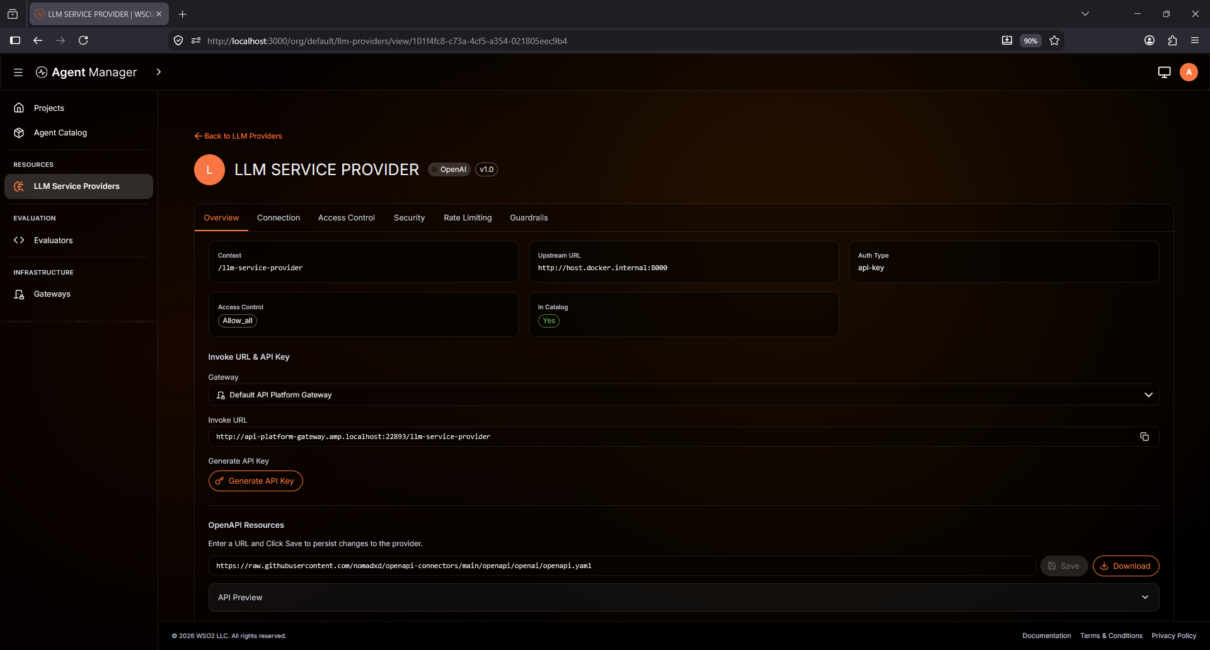Click the Yes In Catalog chip

(549, 321)
